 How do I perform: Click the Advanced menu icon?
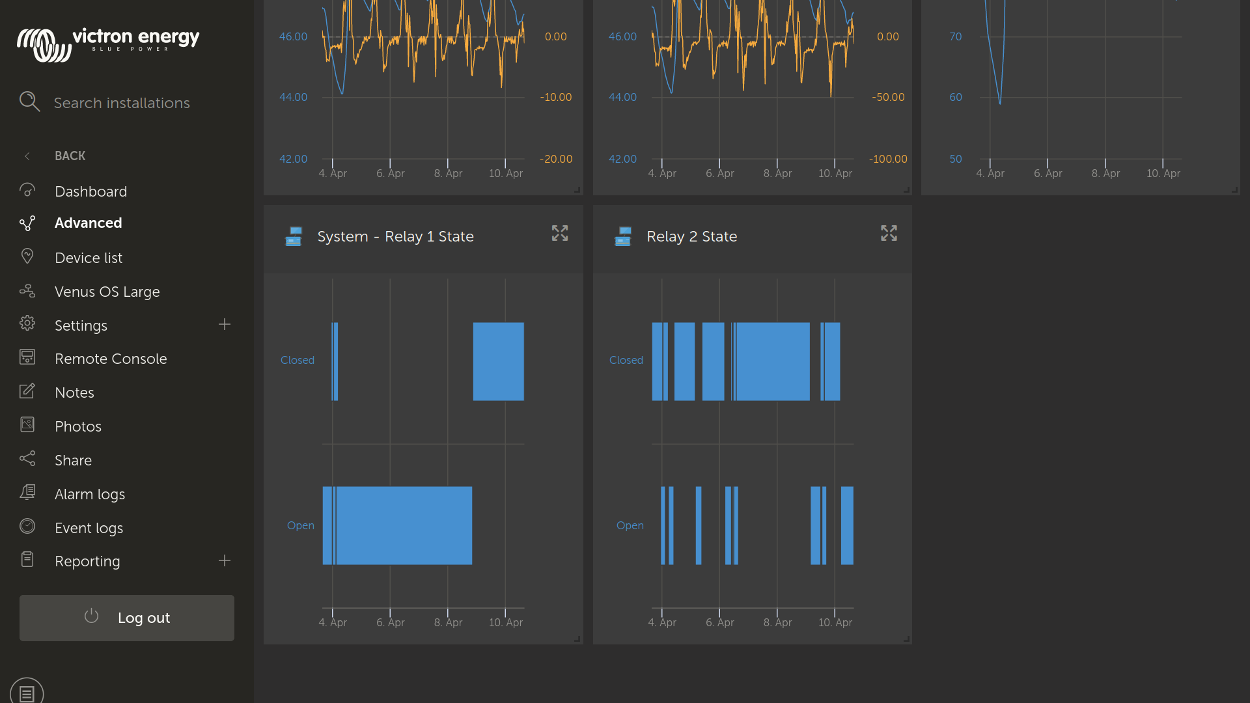click(x=27, y=223)
